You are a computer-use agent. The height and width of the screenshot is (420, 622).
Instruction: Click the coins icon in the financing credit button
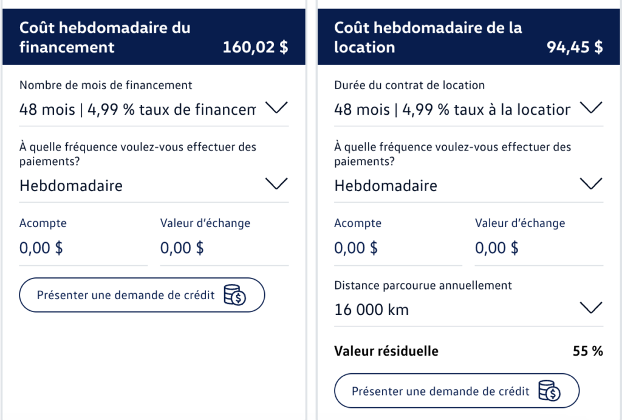point(235,295)
